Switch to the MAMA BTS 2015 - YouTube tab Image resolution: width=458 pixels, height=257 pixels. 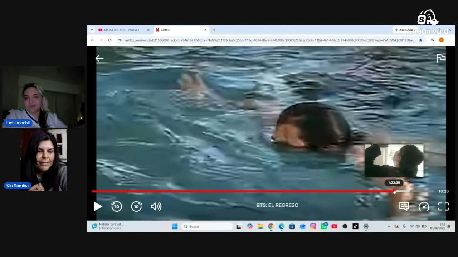(x=122, y=30)
